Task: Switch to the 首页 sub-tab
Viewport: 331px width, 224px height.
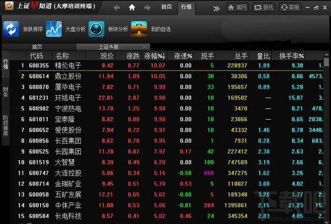Action: coord(39,47)
